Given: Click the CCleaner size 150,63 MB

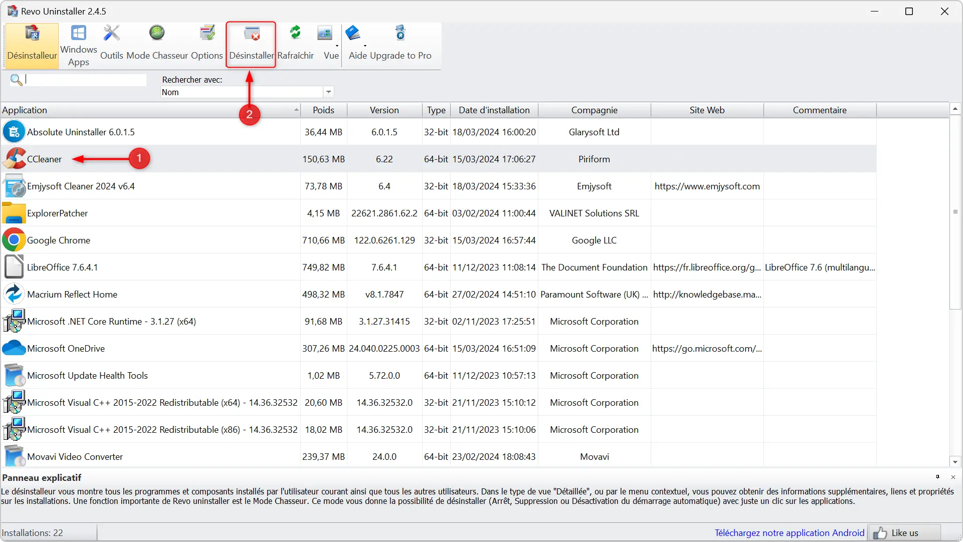Looking at the screenshot, I should pos(323,159).
